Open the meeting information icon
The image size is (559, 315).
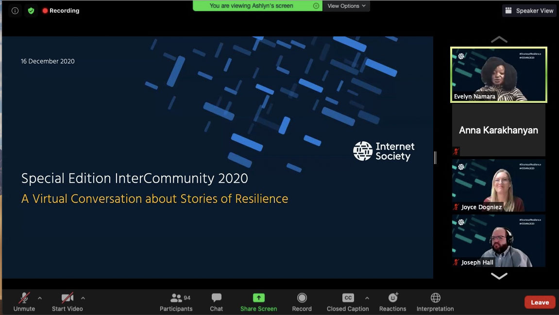(15, 11)
